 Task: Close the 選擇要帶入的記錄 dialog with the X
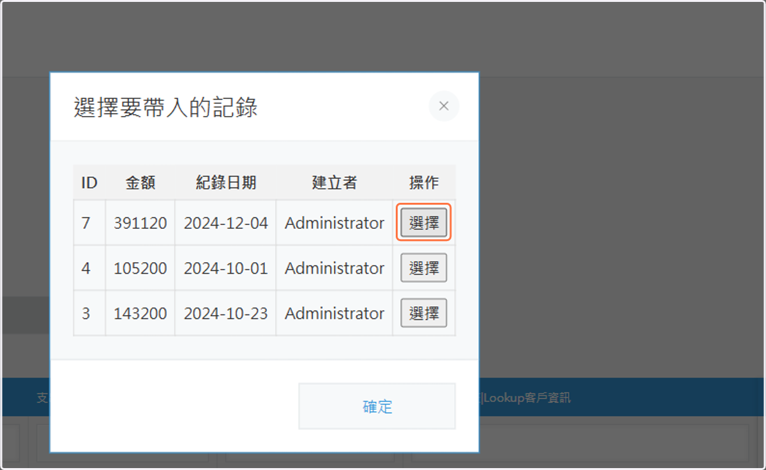[x=444, y=106]
